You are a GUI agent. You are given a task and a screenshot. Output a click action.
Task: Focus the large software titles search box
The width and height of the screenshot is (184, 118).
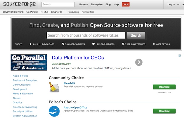pos(86,35)
